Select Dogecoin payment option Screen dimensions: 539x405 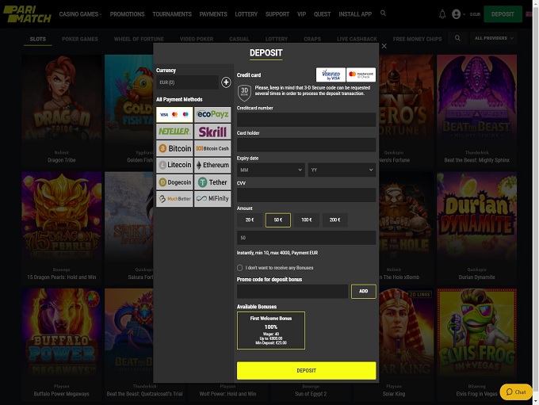click(174, 182)
